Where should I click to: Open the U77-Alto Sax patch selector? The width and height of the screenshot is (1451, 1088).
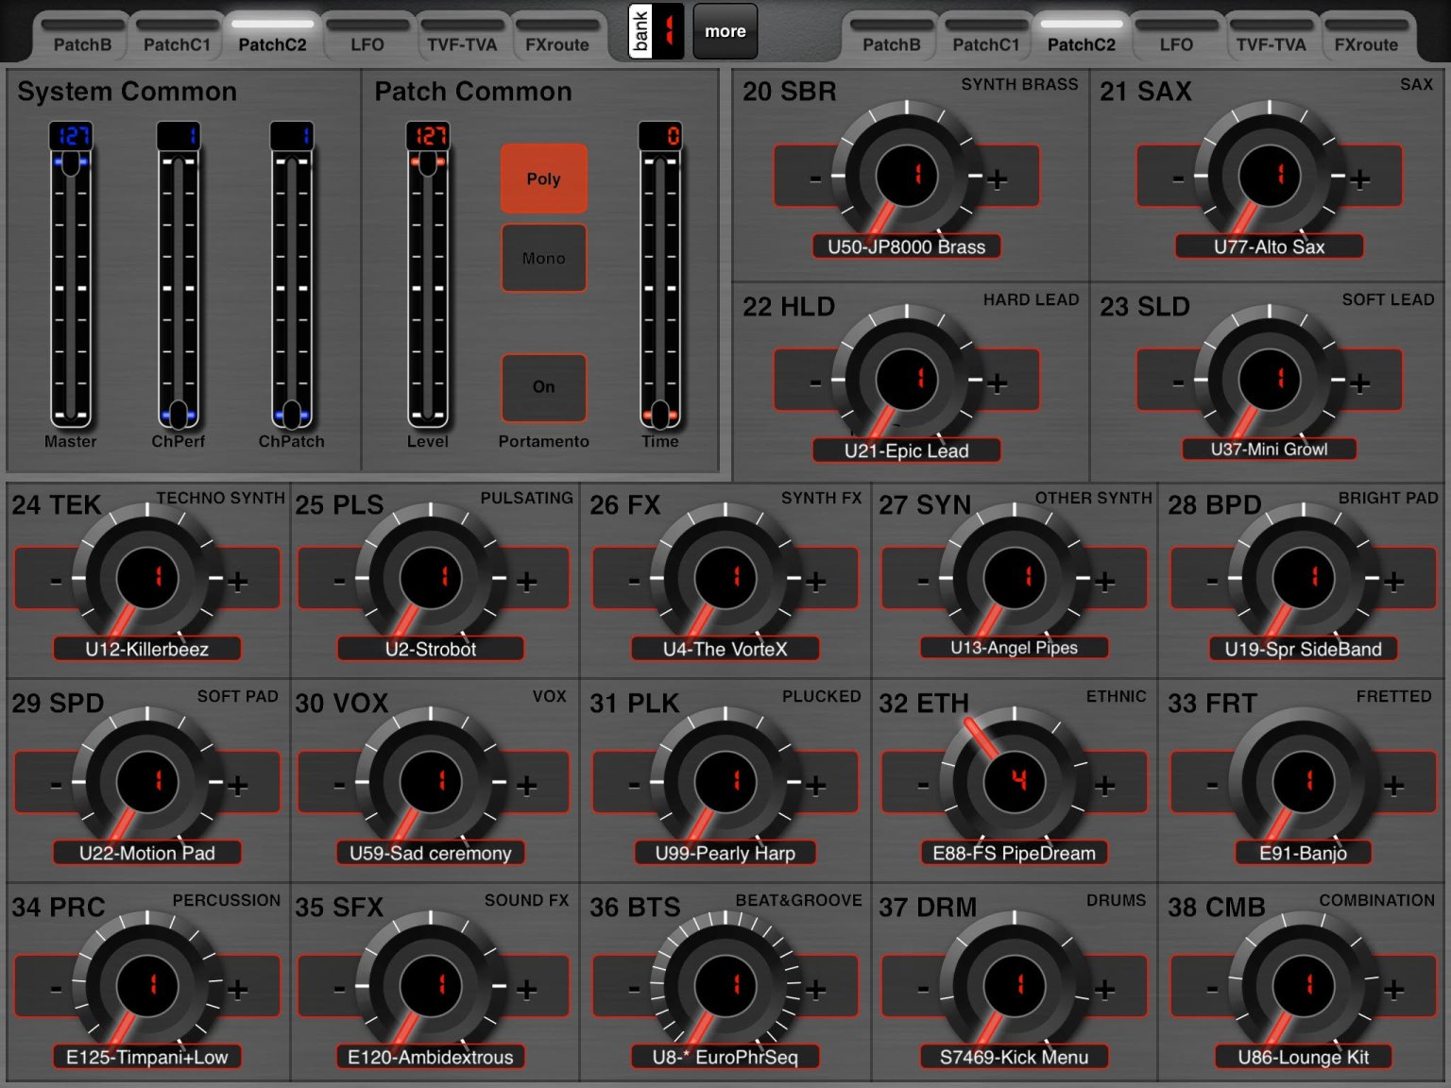(x=1270, y=246)
